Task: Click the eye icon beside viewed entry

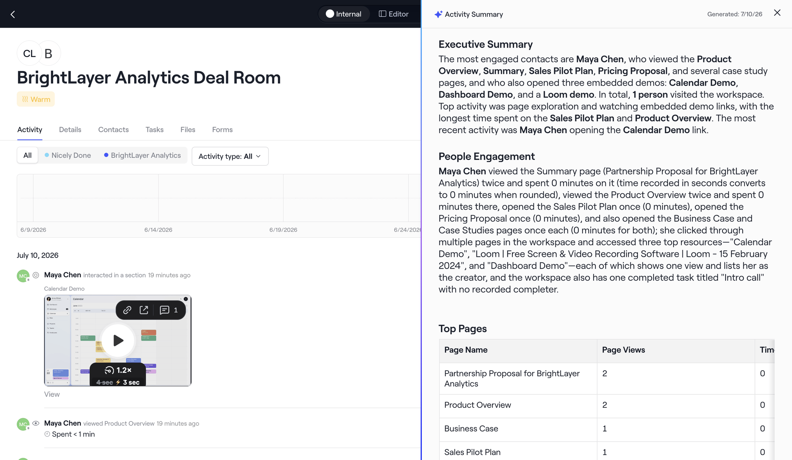Action: coord(36,423)
